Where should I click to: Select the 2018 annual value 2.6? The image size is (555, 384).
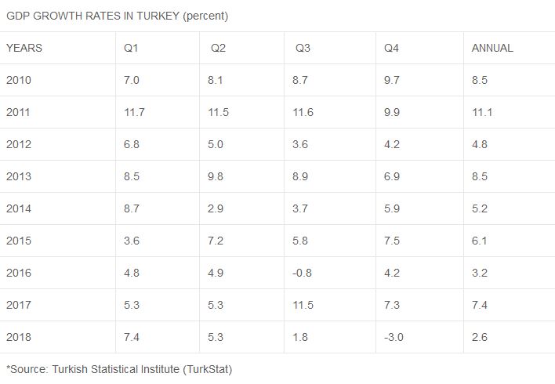point(480,337)
